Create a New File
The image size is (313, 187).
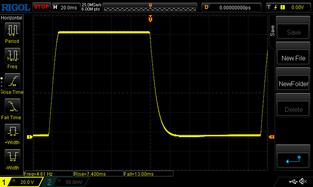(293, 57)
